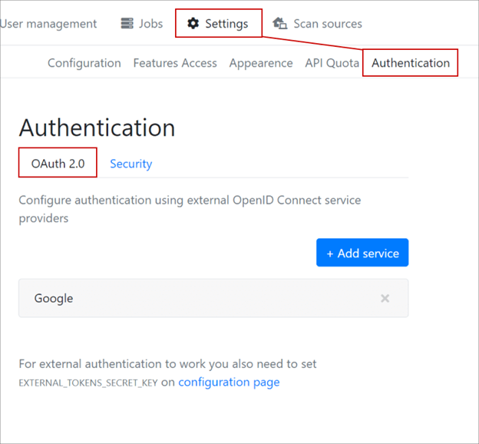Select the Authentication sub-tab

[411, 63]
